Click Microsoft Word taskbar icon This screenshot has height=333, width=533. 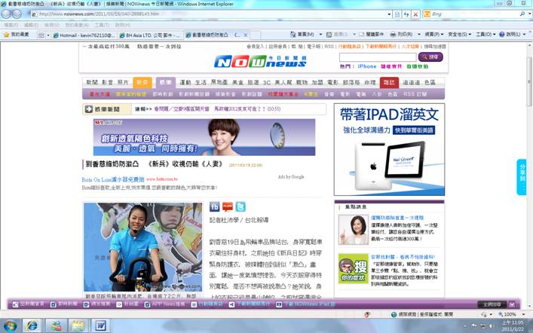(x=100, y=325)
